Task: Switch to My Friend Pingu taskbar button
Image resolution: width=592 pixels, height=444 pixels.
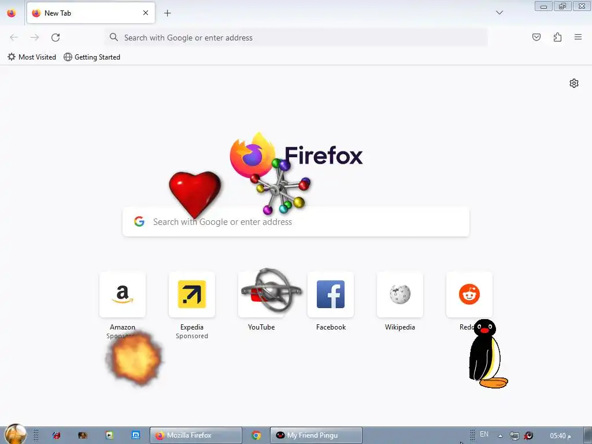Action: pos(316,435)
